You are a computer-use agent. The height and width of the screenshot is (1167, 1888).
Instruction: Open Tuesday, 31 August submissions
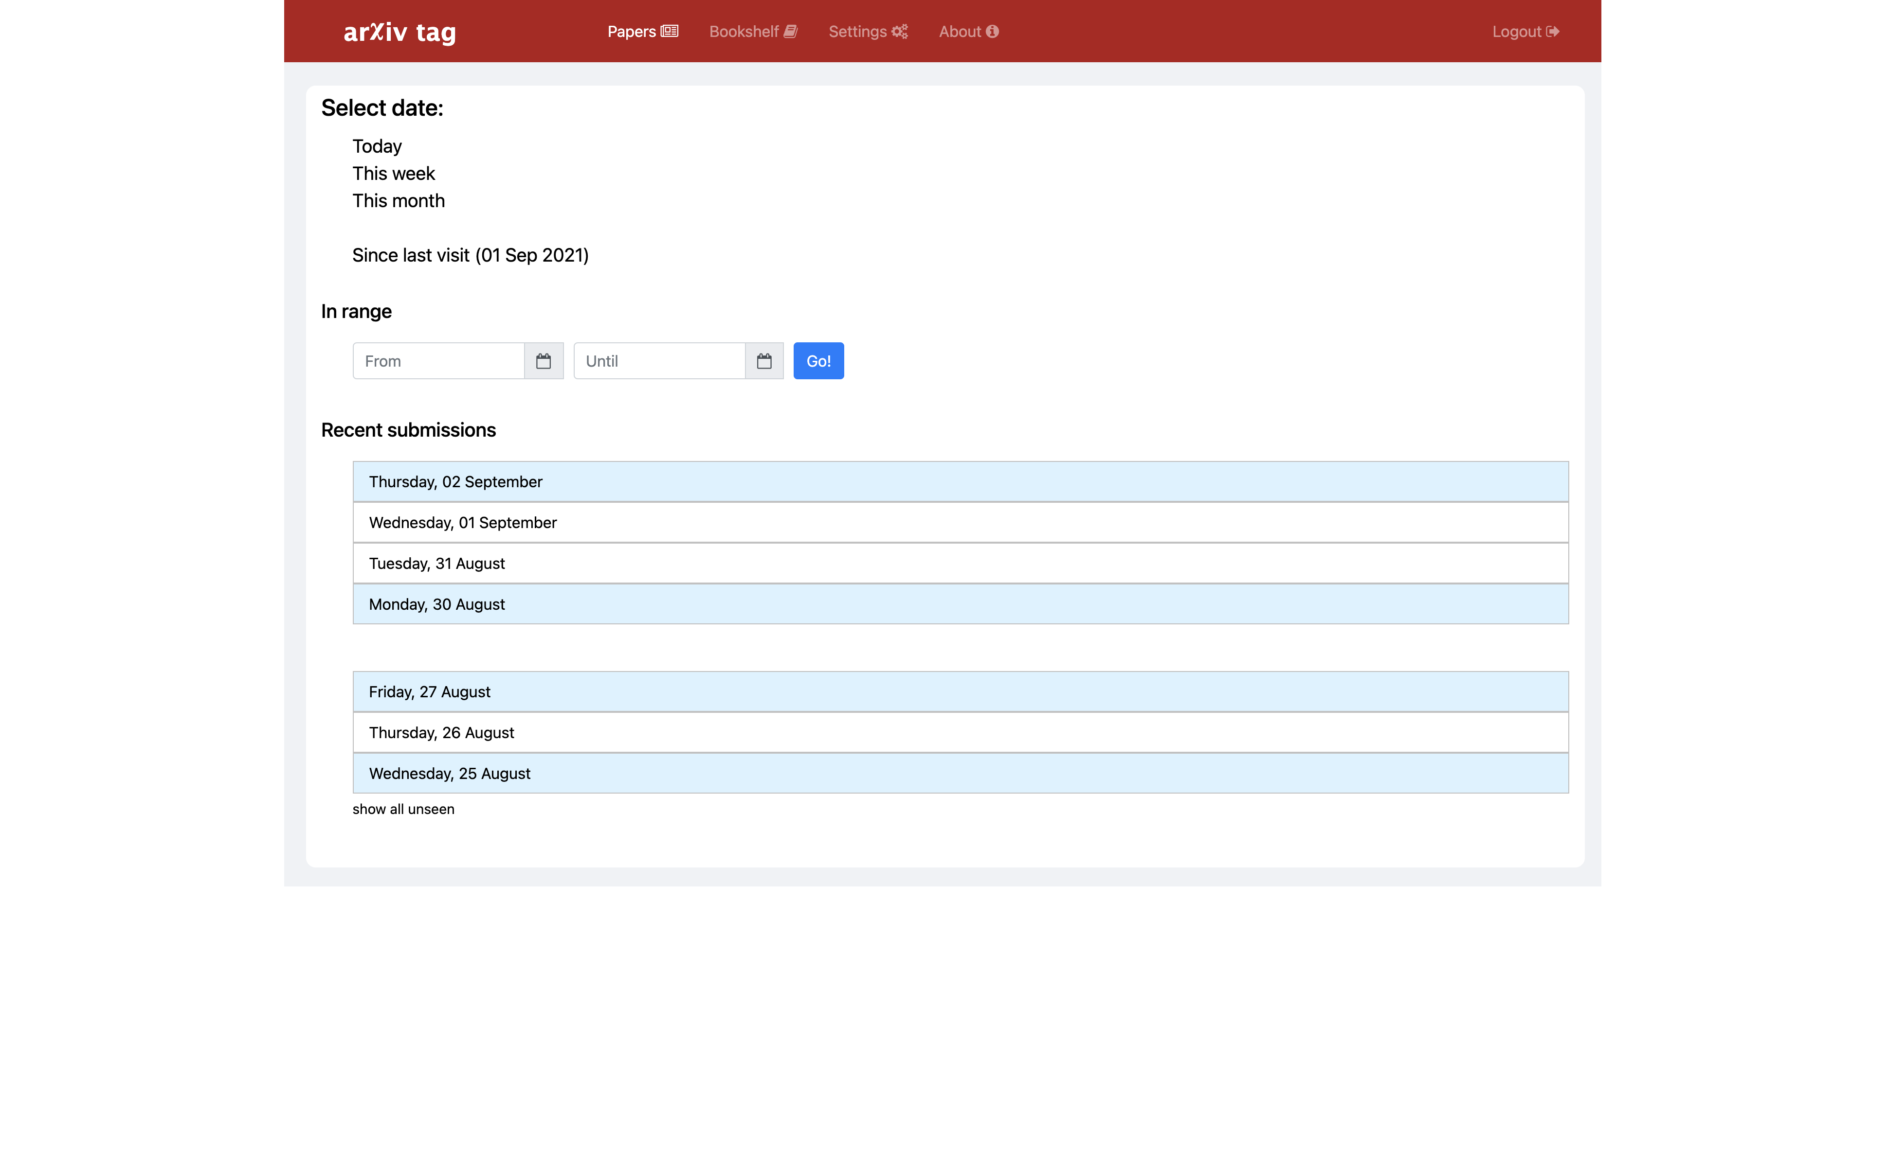(x=437, y=564)
